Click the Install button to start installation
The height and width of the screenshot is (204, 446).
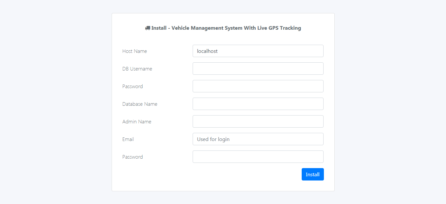pyautogui.click(x=312, y=174)
